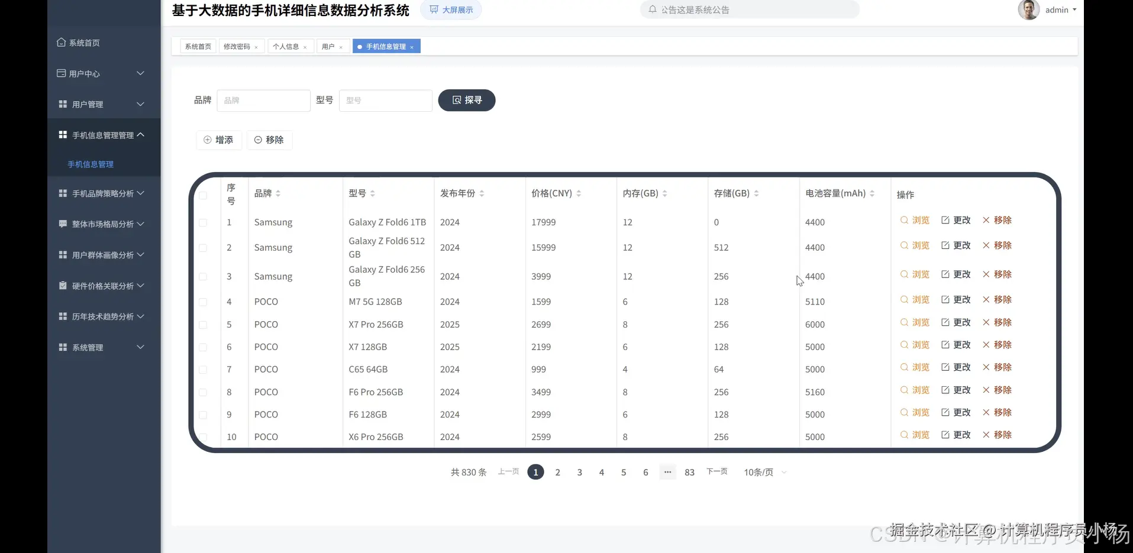
Task: Click the notification bell icon
Action: pyautogui.click(x=653, y=9)
